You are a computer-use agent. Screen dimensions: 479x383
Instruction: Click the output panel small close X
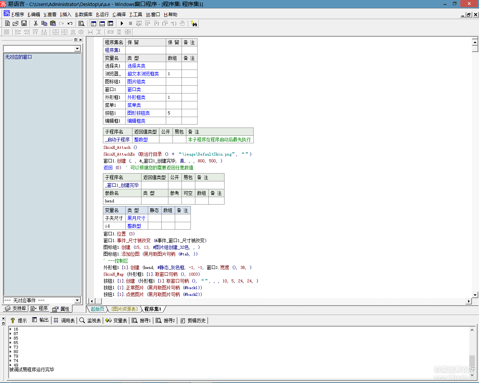pyautogui.click(x=3, y=319)
